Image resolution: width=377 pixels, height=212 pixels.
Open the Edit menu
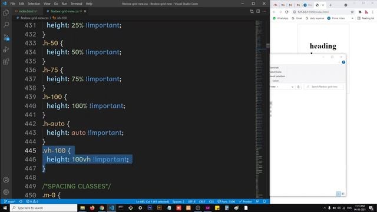coord(21,4)
